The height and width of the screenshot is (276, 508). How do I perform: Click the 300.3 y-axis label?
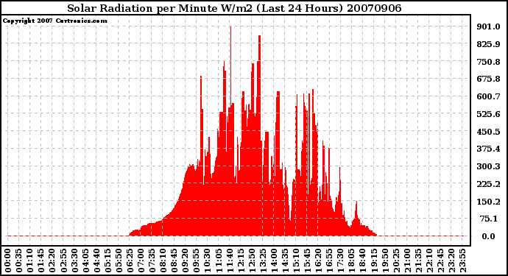[x=488, y=166]
